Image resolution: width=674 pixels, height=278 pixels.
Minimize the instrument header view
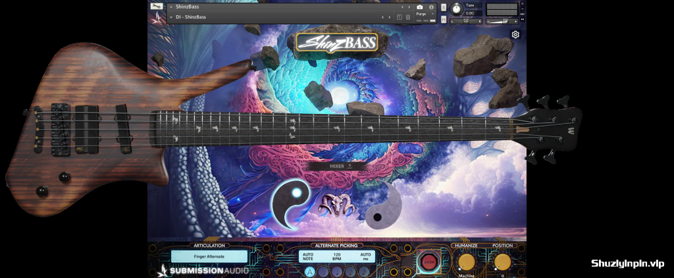pos(522,9)
